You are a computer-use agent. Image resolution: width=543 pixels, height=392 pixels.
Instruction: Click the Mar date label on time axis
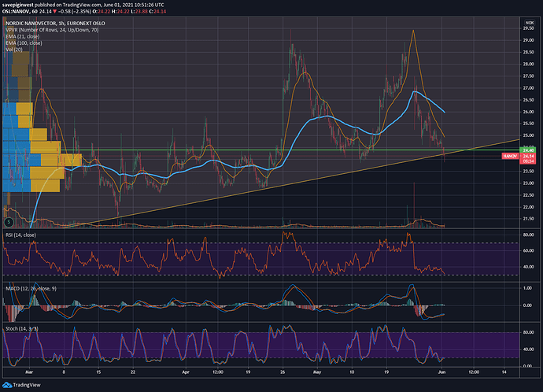coord(29,372)
